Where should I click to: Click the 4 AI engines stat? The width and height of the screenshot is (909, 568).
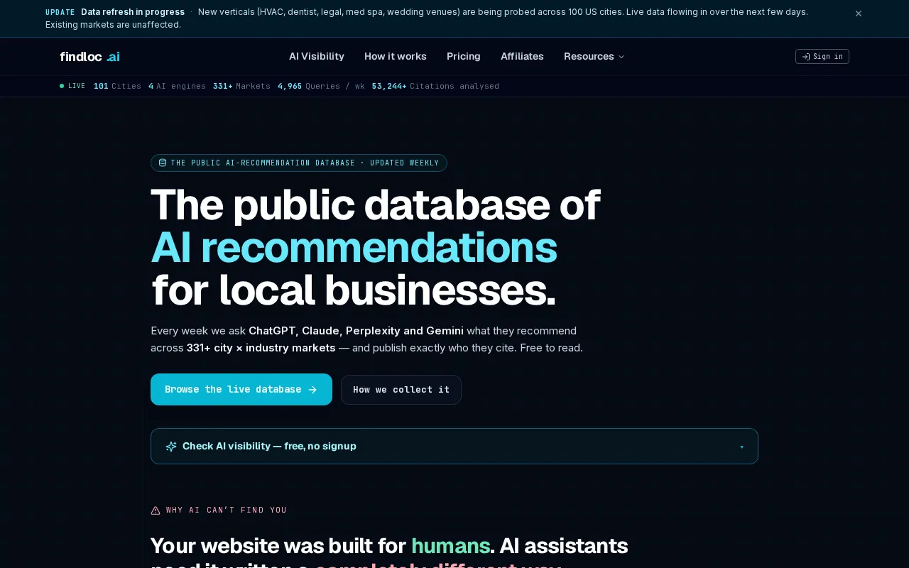click(177, 86)
